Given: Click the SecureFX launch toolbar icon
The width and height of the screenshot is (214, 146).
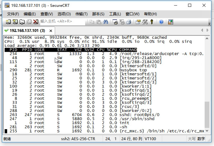Looking at the screenshot, I should tap(171, 22).
